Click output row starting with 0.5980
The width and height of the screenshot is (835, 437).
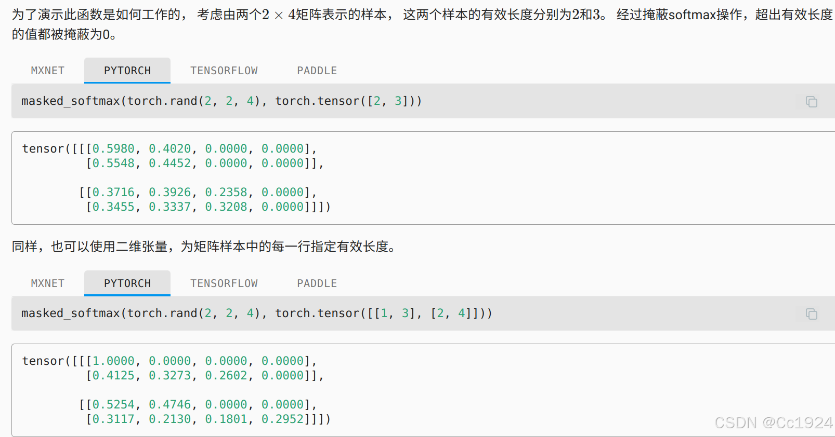point(169,149)
